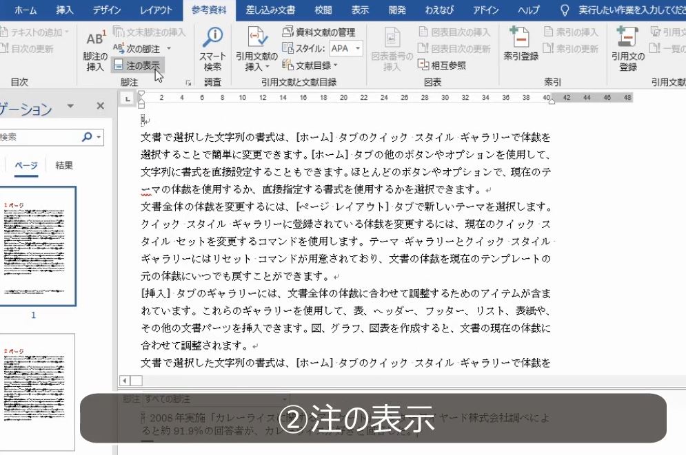Open スマート検索 (Smart Lookup)
This screenshot has height=455, width=686.
212,50
